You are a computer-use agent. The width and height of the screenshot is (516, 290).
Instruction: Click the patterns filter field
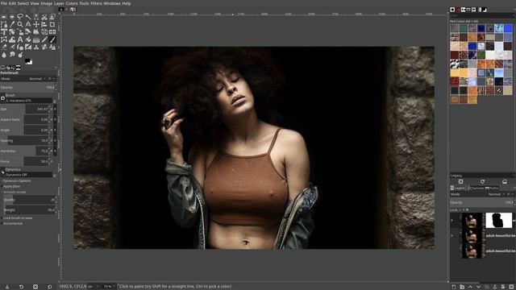tap(482, 15)
